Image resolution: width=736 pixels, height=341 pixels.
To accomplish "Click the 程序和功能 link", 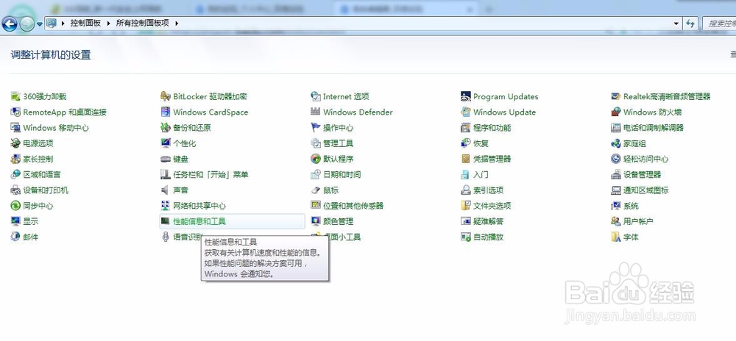I will 492,127.
